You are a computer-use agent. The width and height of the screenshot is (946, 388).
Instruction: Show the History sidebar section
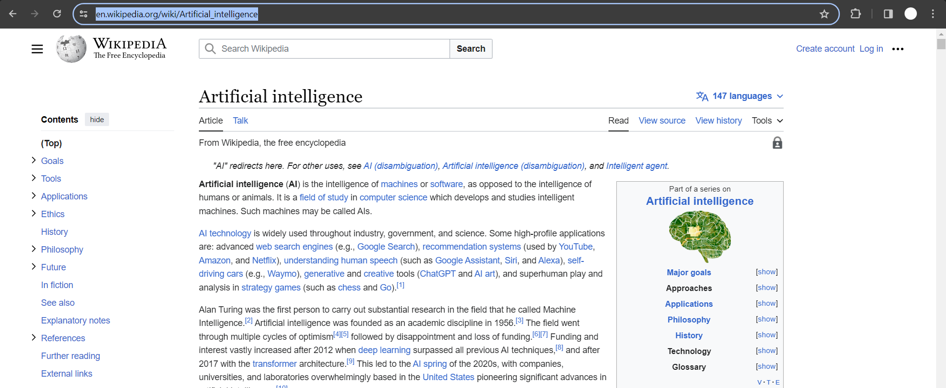point(767,335)
